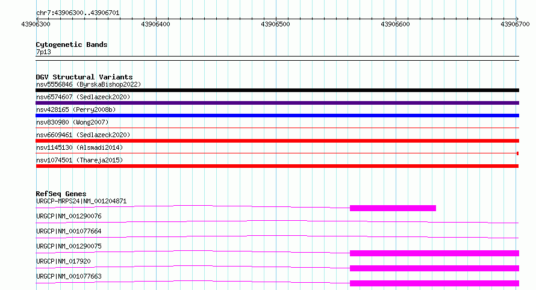Click the thick red nsv6609461 variant bar

[277, 141]
